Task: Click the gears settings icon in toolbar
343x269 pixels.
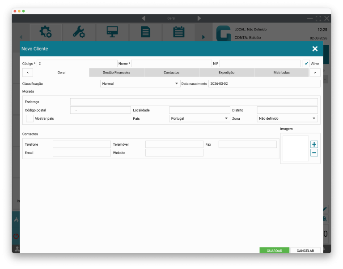Action: pos(45,32)
